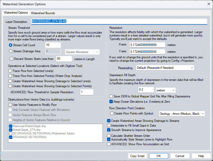Disable Smooth Streams to Improve Appearance
The image size is (213, 161).
click(x=109, y=130)
